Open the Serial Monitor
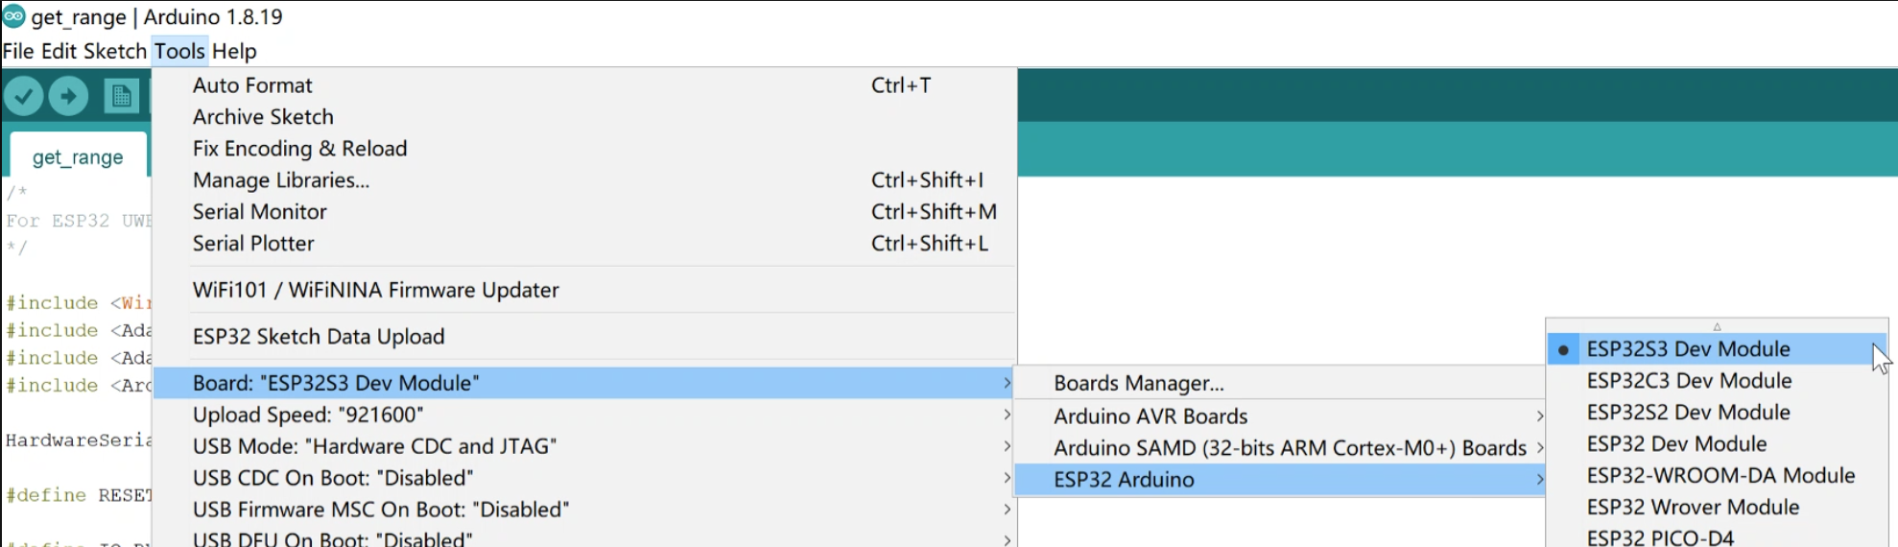Viewport: 1898px width, 547px height. tap(584, 212)
